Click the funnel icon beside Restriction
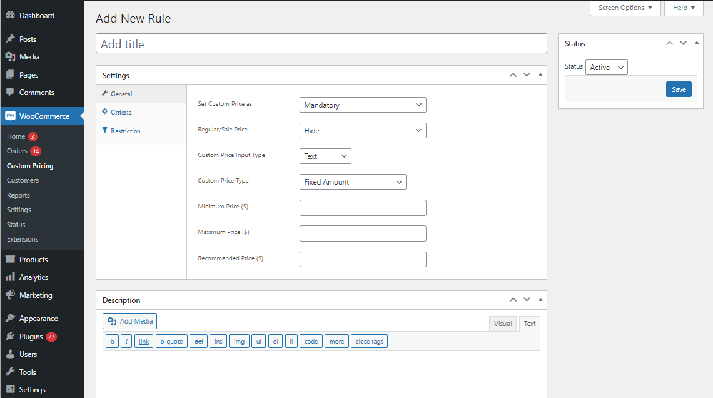This screenshot has height=398, width=713. pyautogui.click(x=105, y=130)
